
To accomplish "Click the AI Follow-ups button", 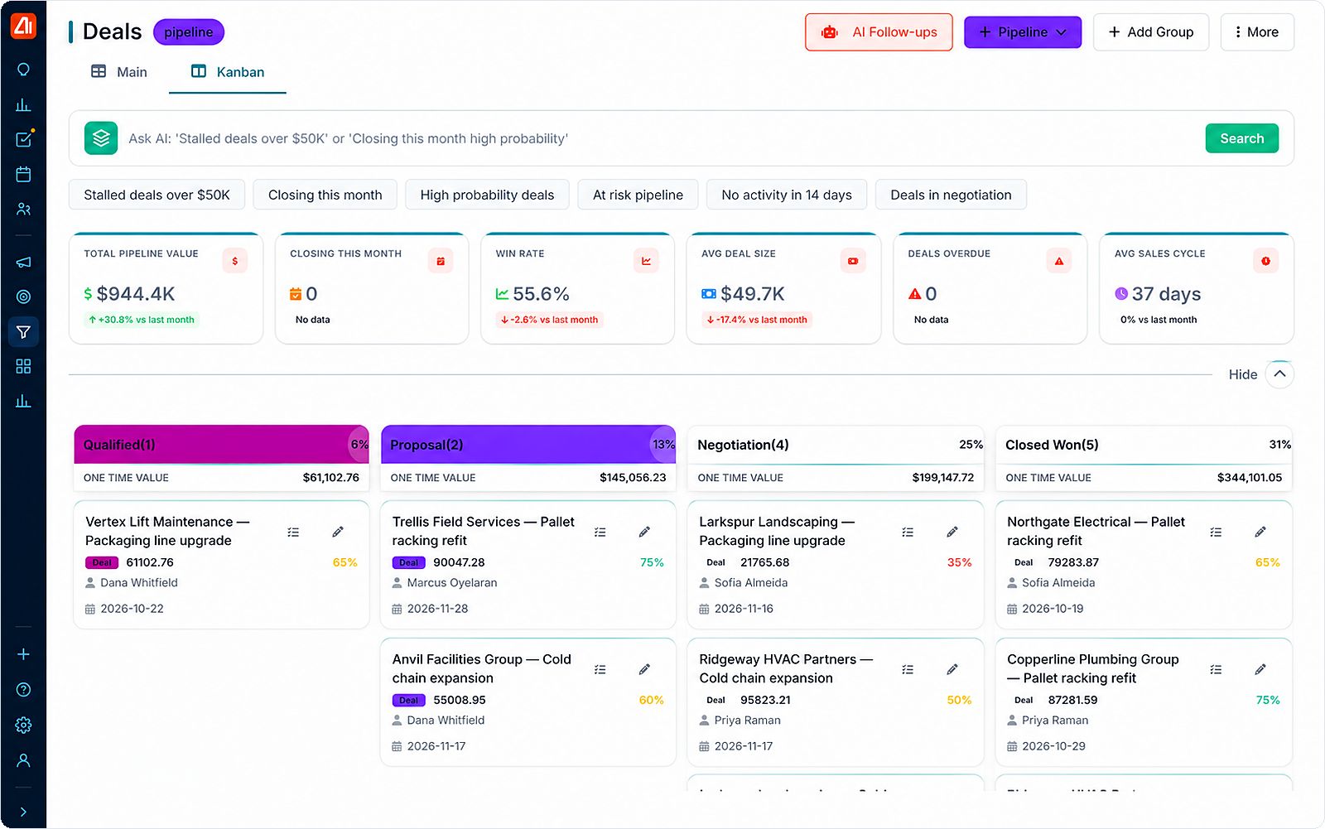I will click(x=879, y=32).
